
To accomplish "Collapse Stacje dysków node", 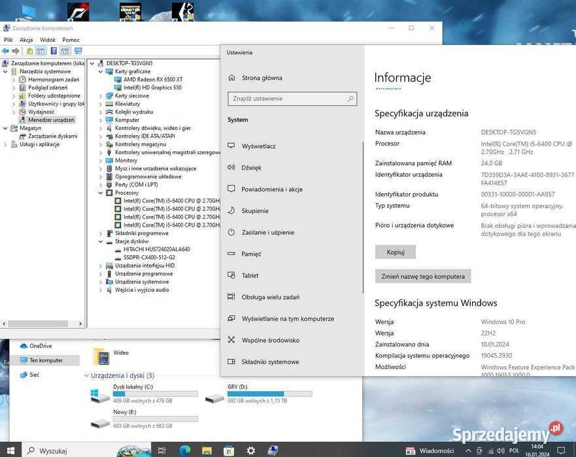I will click(101, 242).
